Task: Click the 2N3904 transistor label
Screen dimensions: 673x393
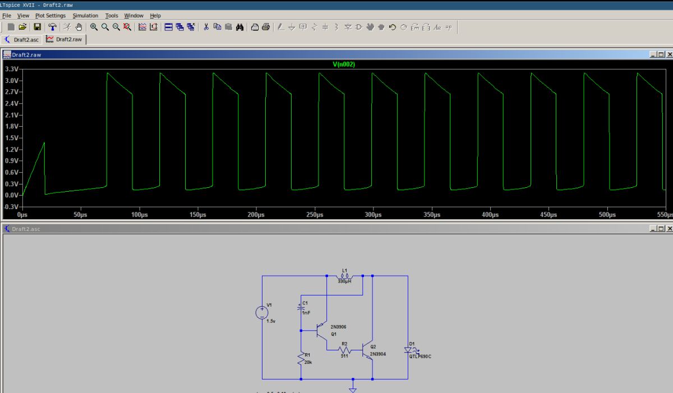Action: (x=378, y=354)
